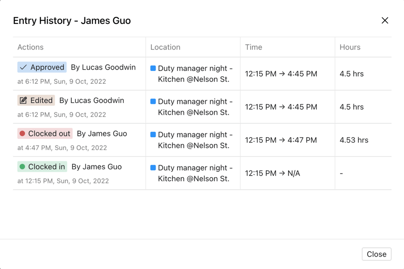
Task: Click the blue location square in the Clocked in row
Action: tap(153, 168)
